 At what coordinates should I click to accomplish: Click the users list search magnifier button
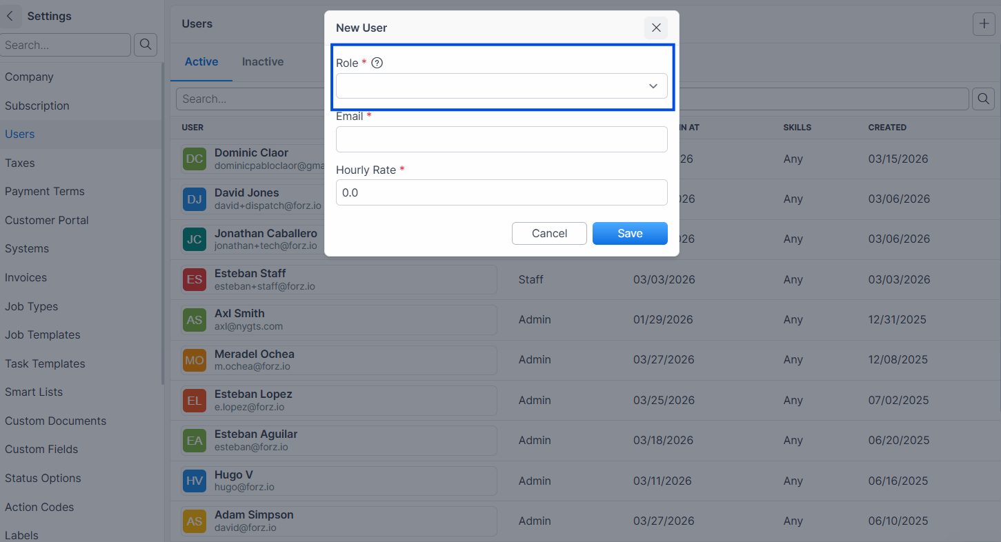pyautogui.click(x=983, y=99)
